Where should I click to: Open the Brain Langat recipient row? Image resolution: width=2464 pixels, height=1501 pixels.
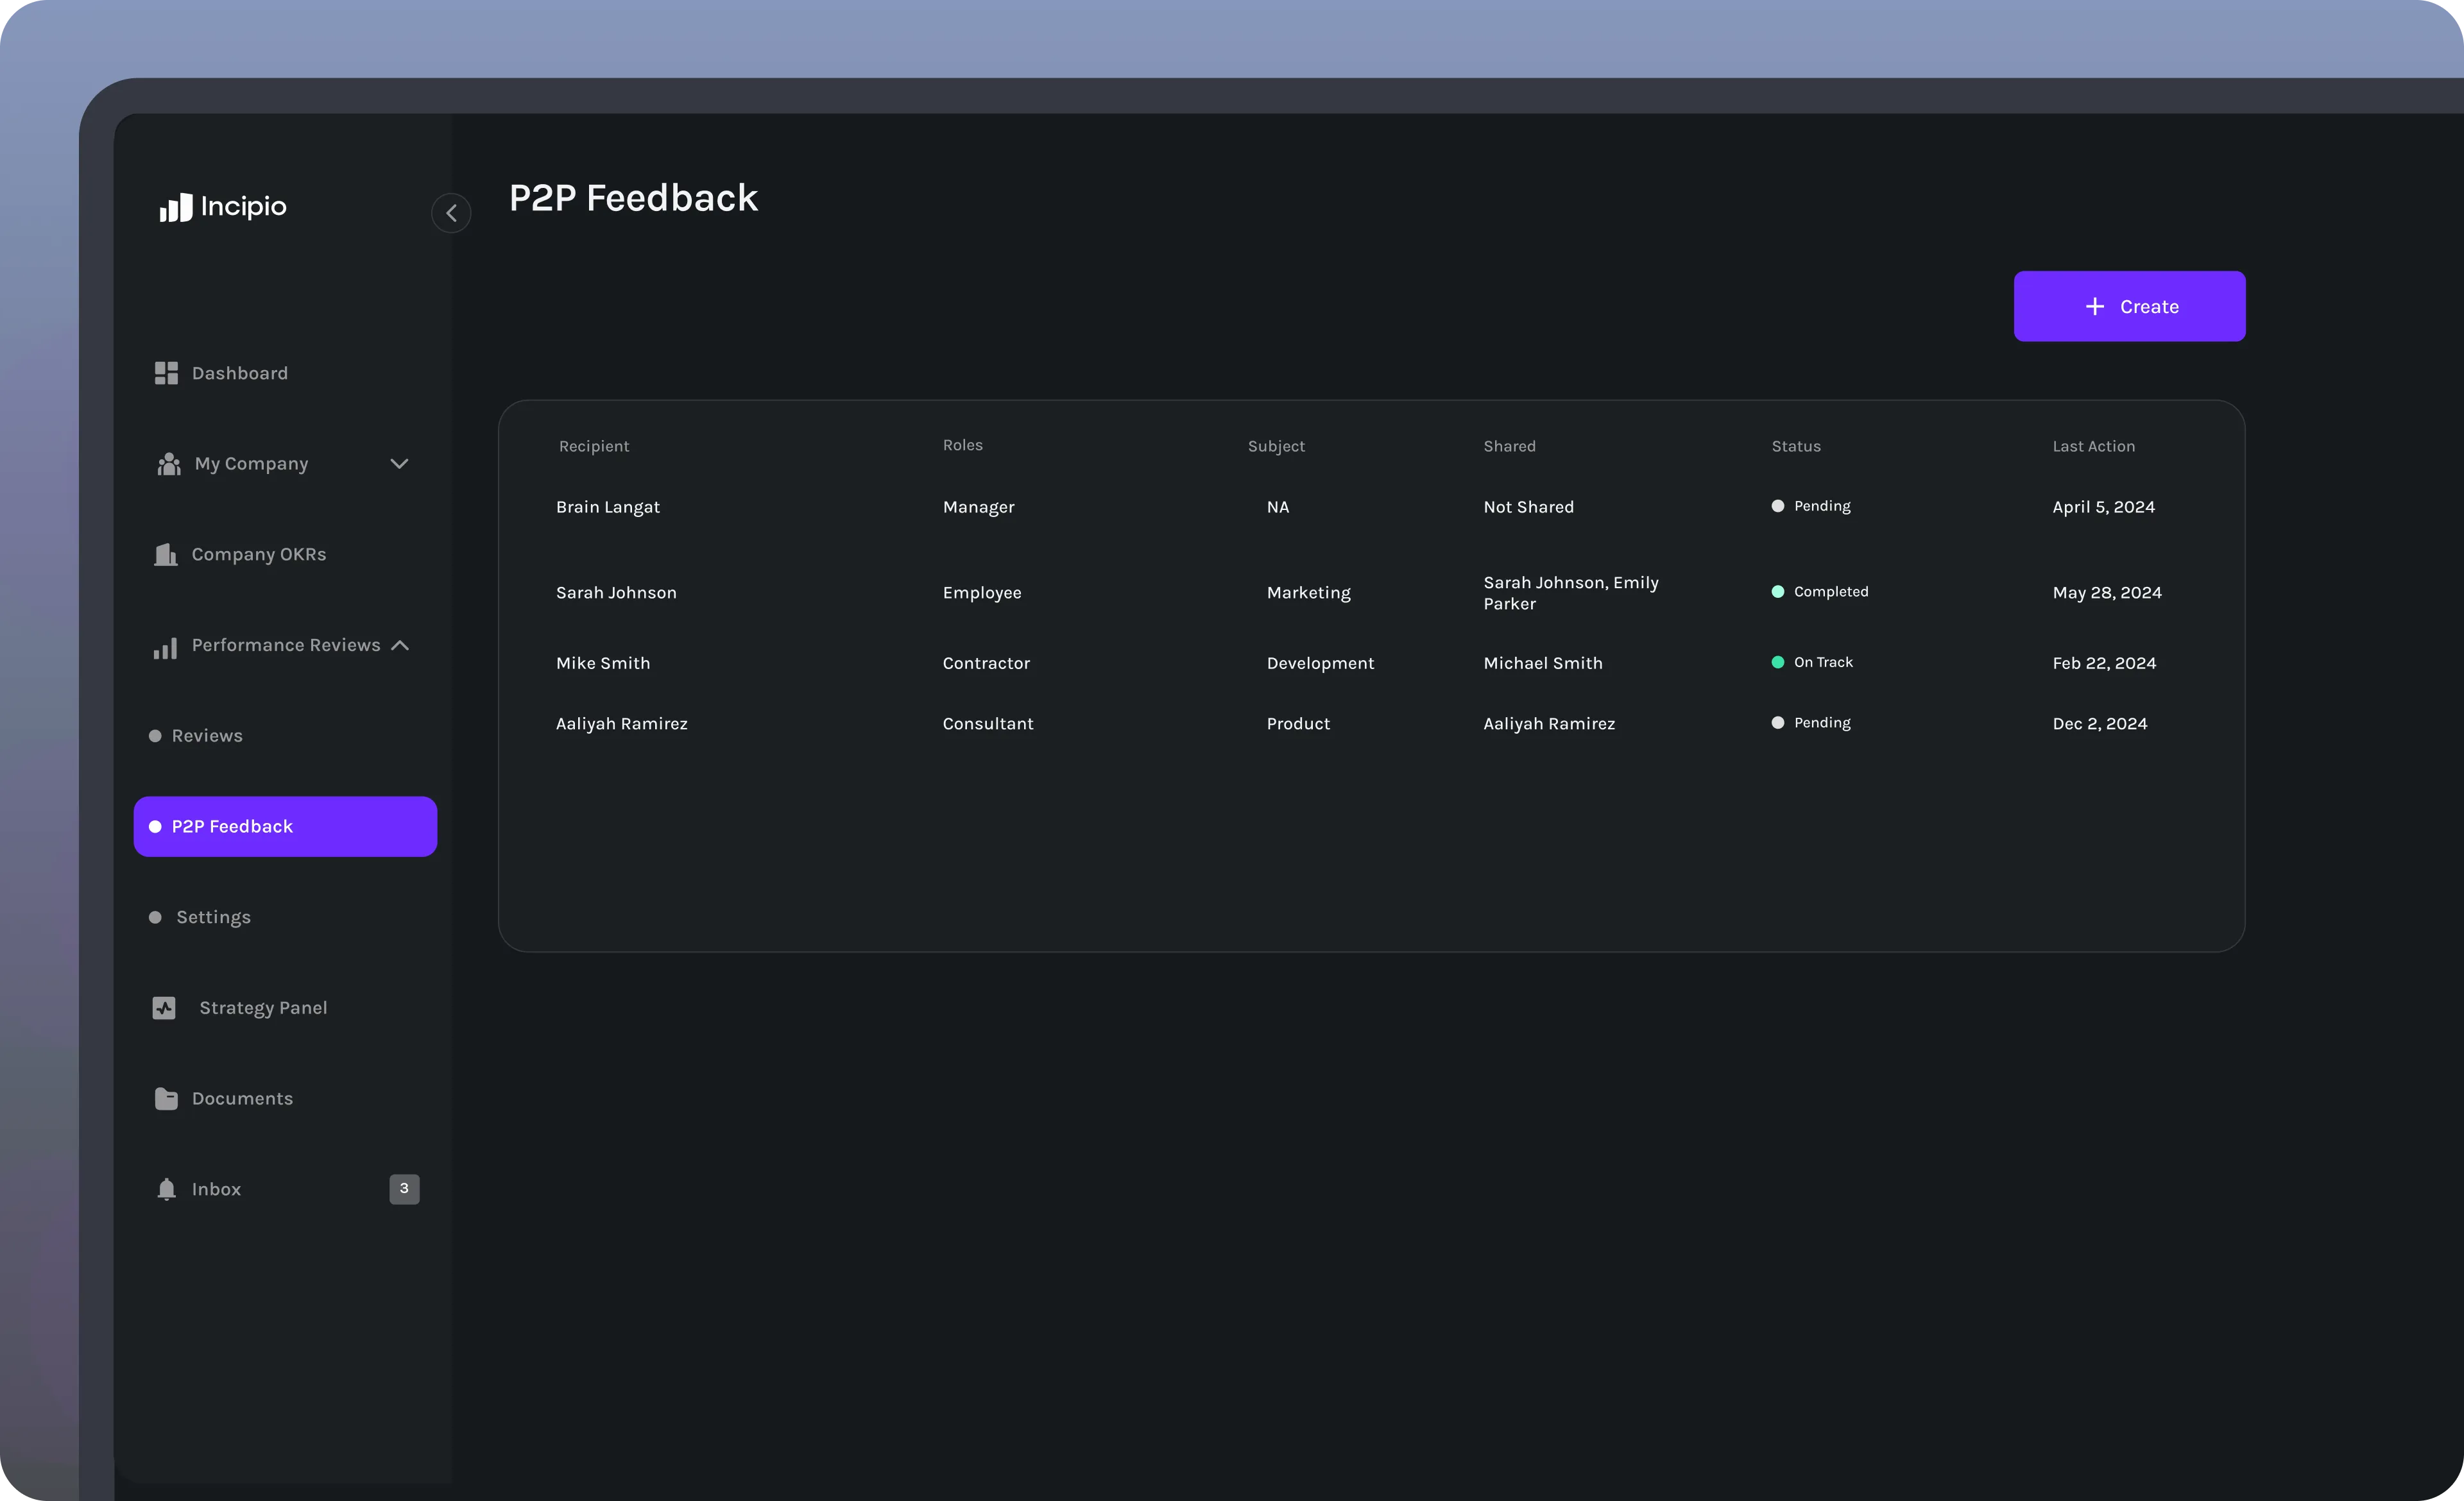pos(607,507)
